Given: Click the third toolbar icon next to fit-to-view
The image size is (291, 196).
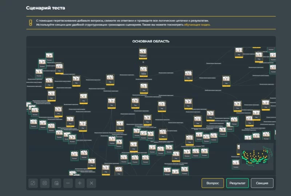Looking at the screenshot, I should coord(56,183).
